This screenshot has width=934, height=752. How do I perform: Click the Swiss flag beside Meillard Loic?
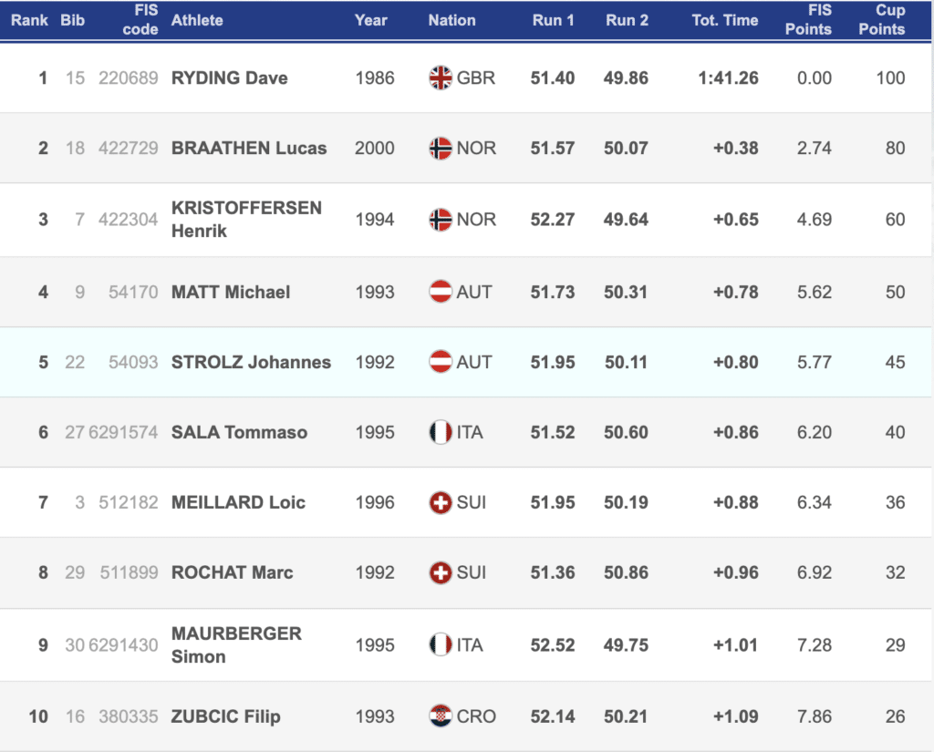point(441,502)
